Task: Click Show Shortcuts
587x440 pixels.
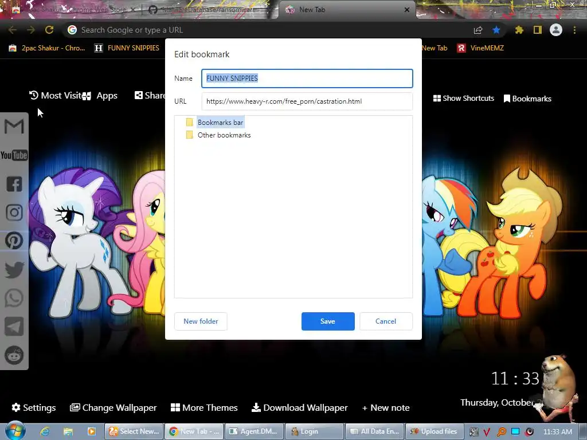Action: click(463, 99)
